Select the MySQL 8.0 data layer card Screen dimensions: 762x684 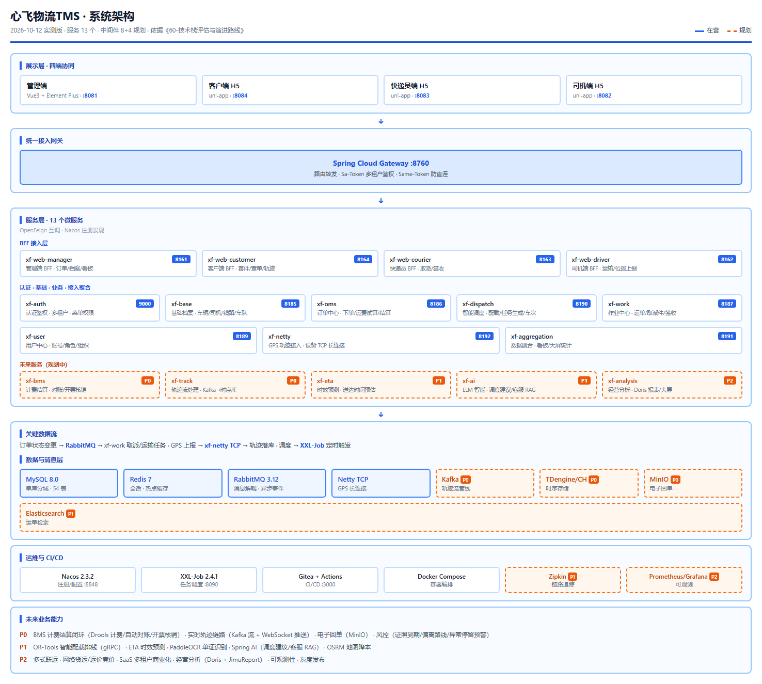[x=69, y=483]
